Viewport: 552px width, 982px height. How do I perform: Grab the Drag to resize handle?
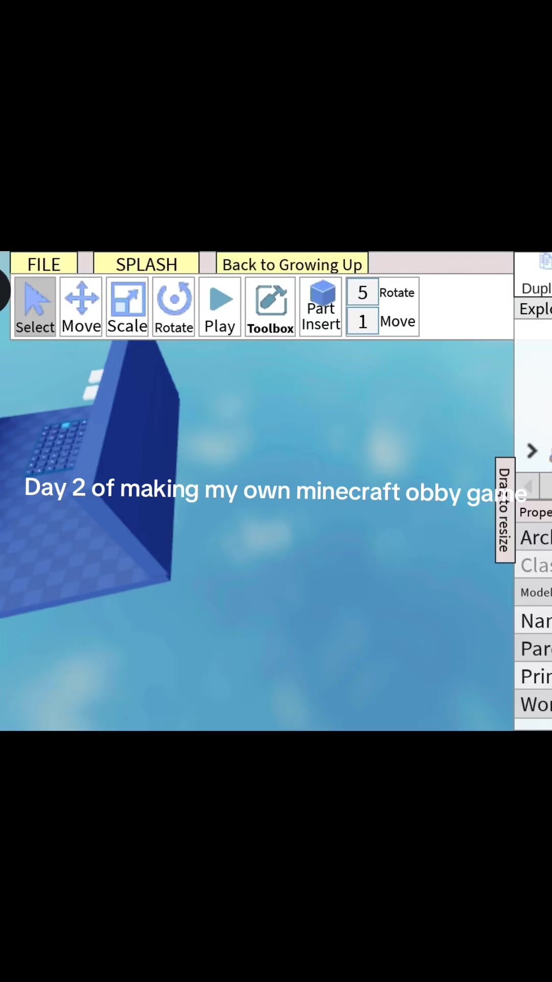tap(504, 510)
